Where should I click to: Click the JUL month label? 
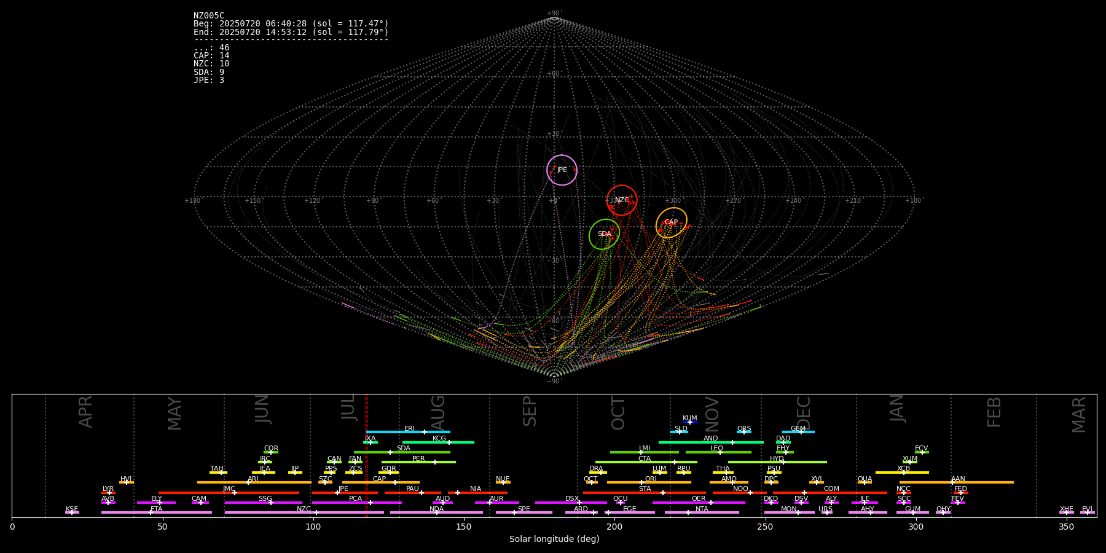[348, 407]
